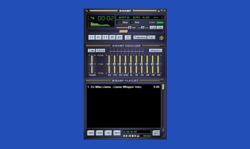Enable the equalizer AUTO toggle

[100, 51]
